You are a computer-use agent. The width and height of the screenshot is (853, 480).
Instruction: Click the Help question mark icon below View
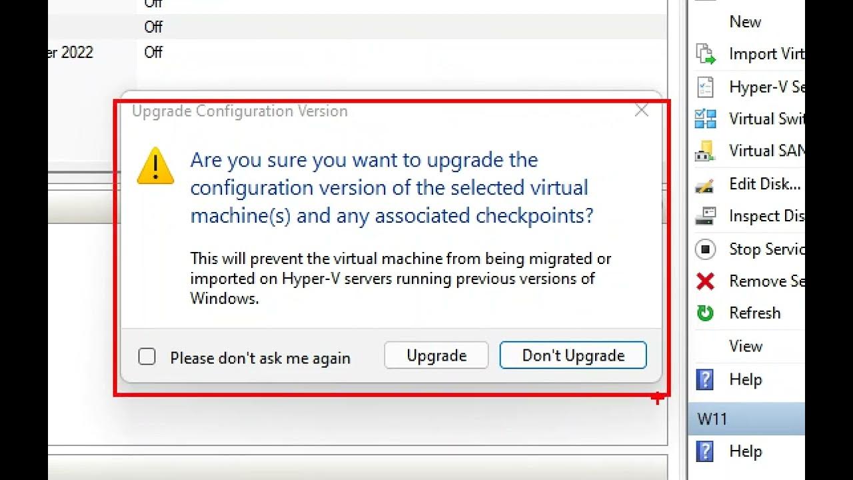point(705,379)
